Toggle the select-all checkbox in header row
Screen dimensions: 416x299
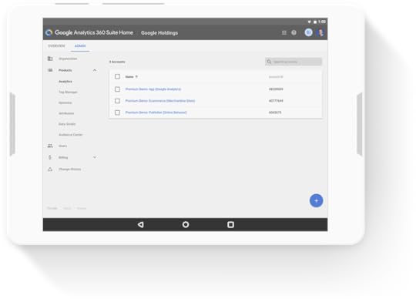117,76
